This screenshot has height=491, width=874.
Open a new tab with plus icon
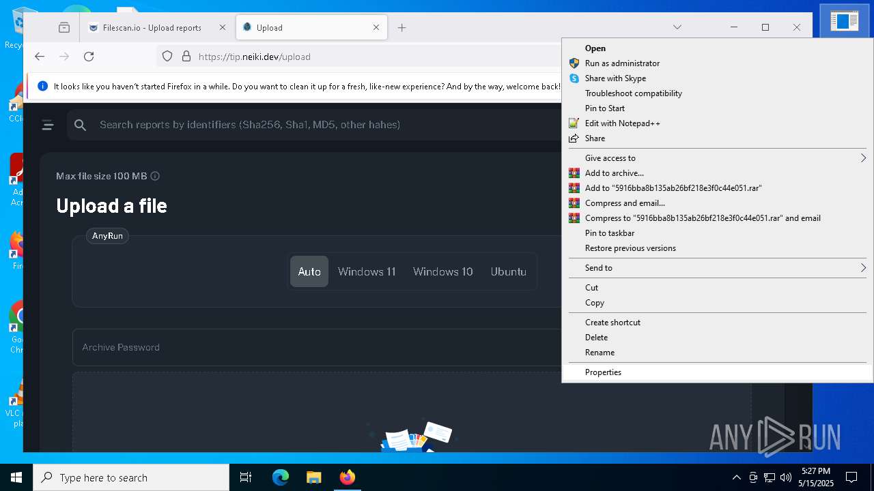click(401, 27)
